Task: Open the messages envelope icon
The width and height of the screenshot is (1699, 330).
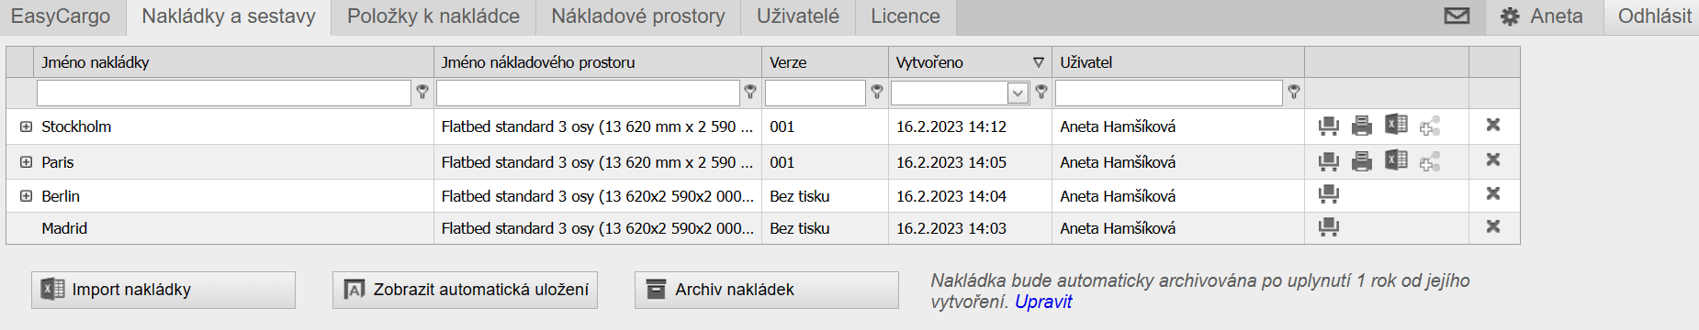Action: 1457,16
